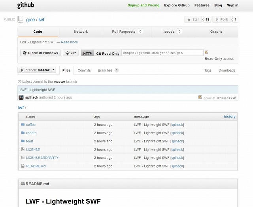This screenshot has width=253, height=207.
Task: Open the LICENSE.3RDPARTY file
Action: tap(42, 158)
